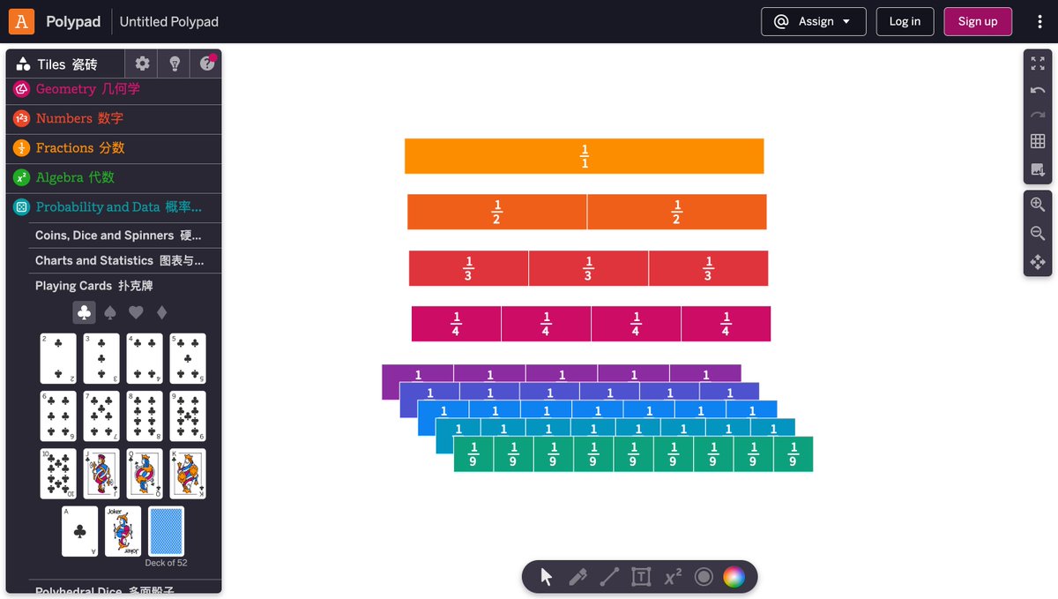
Task: Pick the 2 of clubs card
Action: pyautogui.click(x=58, y=358)
